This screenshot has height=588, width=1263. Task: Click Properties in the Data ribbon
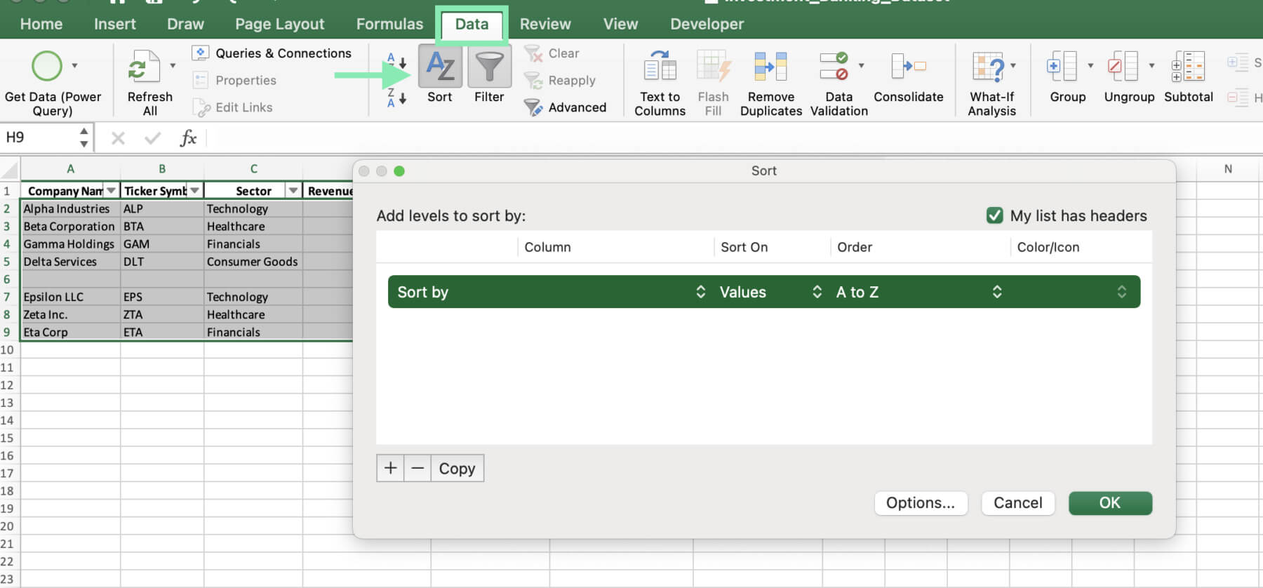click(x=235, y=80)
